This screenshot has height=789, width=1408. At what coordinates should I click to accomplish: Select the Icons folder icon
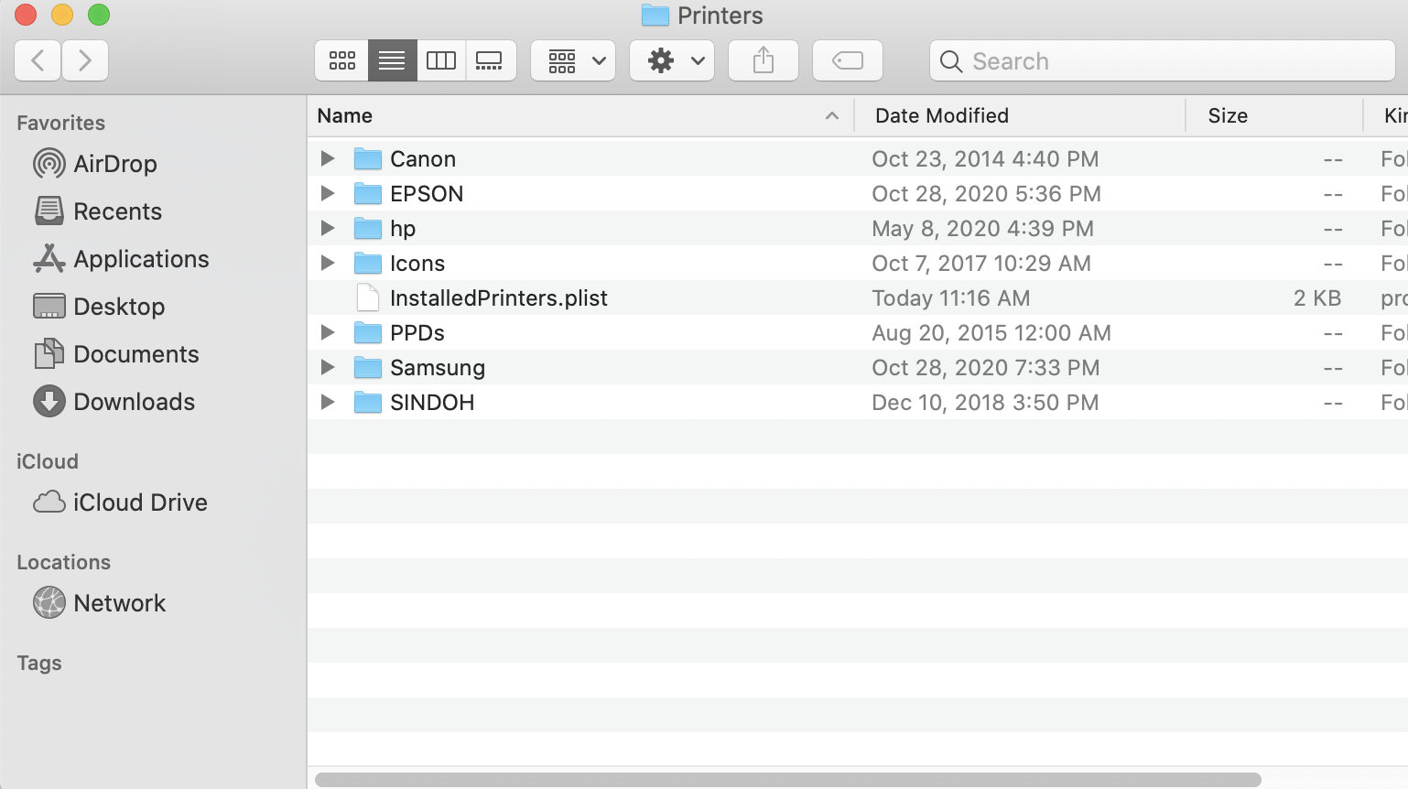[x=368, y=263]
